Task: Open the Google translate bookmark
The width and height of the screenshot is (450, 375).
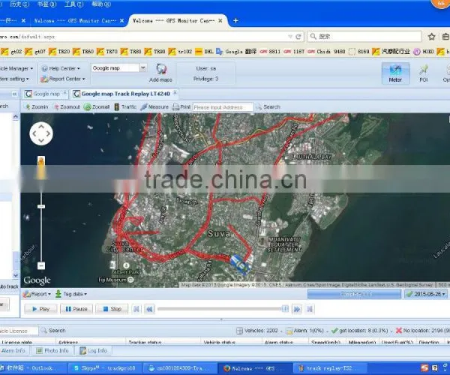Action: coord(236,52)
